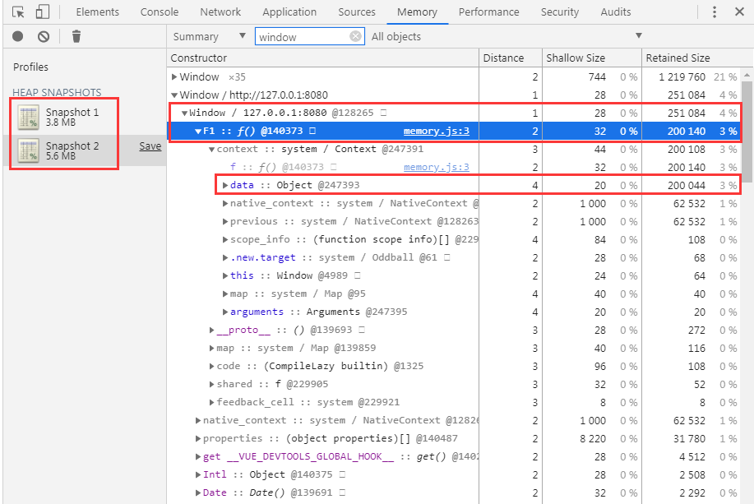Open the Audits tab
The width and height of the screenshot is (754, 504).
616,12
